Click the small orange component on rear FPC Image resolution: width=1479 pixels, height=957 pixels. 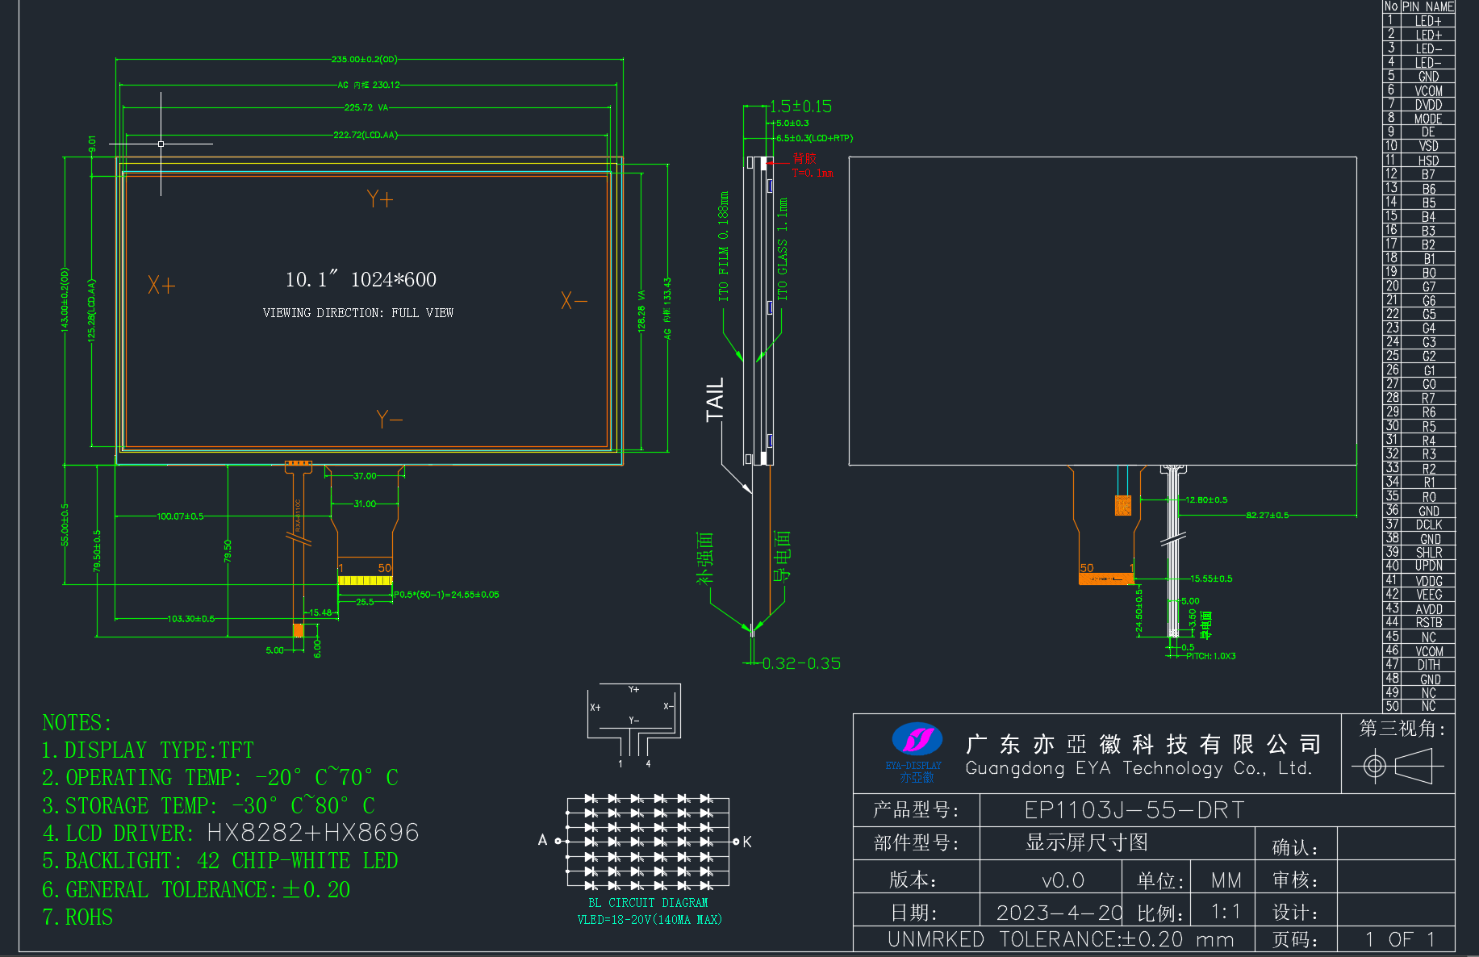1123,505
